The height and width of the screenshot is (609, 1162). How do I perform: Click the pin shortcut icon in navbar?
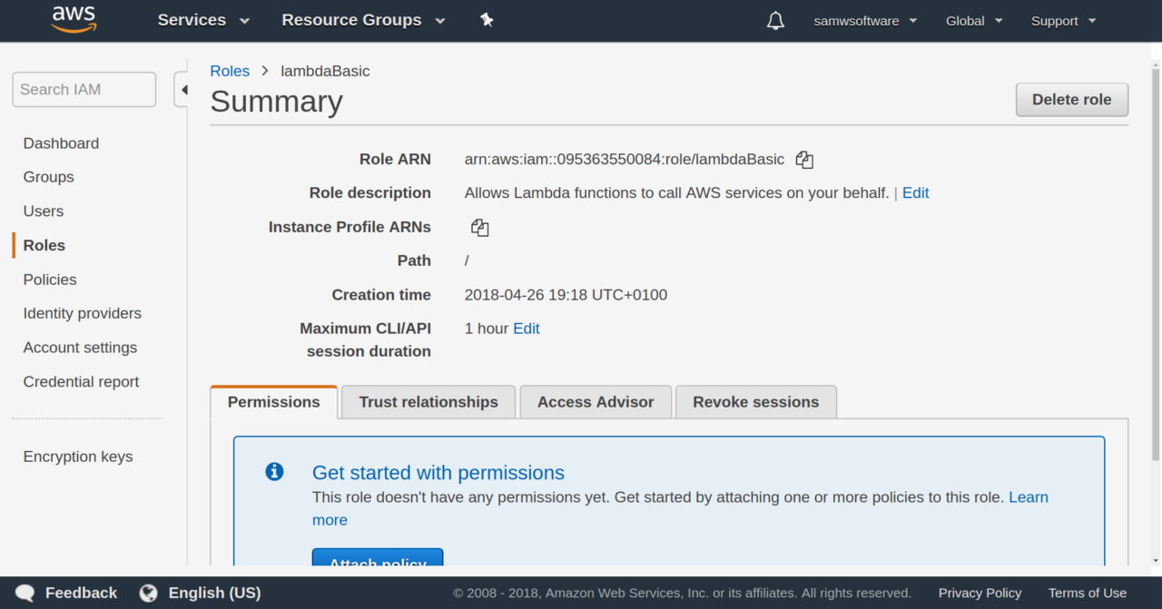(x=487, y=20)
